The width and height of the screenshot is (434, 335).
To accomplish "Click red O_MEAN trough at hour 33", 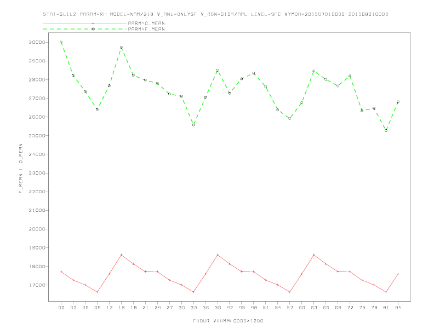I will point(193,292).
